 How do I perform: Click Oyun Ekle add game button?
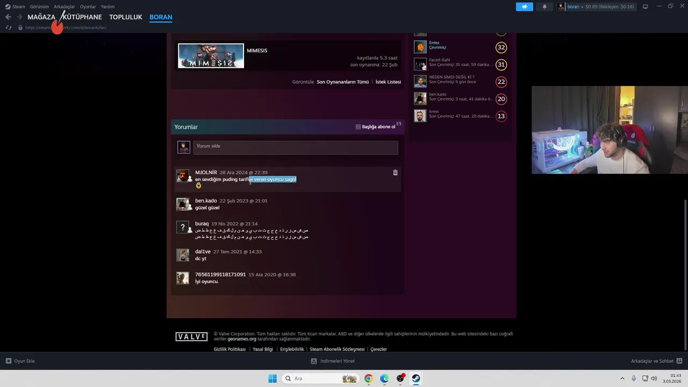(20, 361)
